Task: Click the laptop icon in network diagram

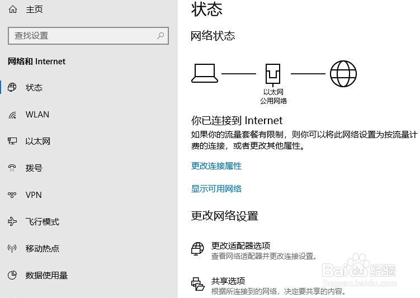Action: pos(205,73)
